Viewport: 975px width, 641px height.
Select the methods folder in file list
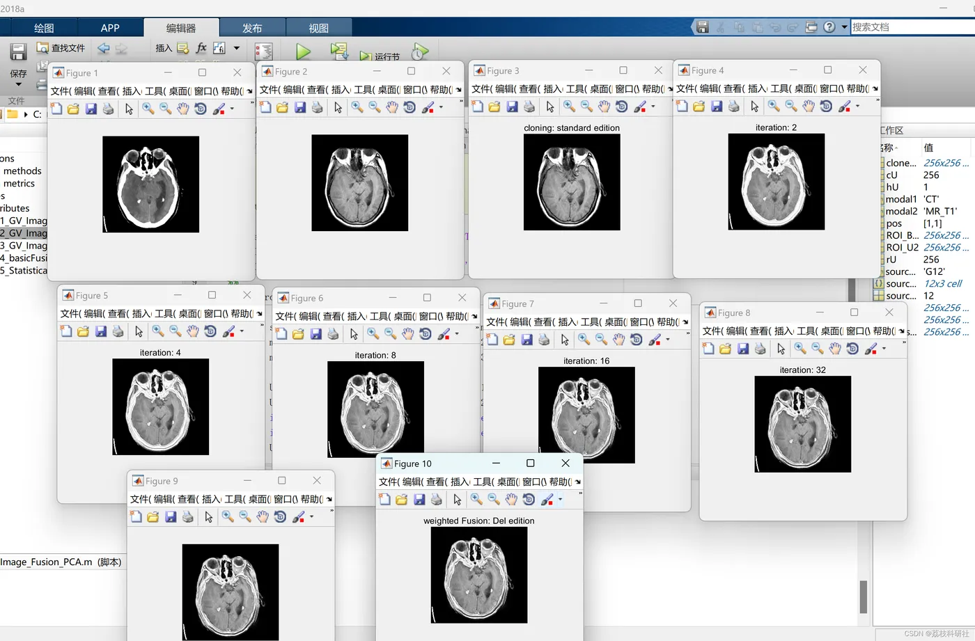click(22, 171)
